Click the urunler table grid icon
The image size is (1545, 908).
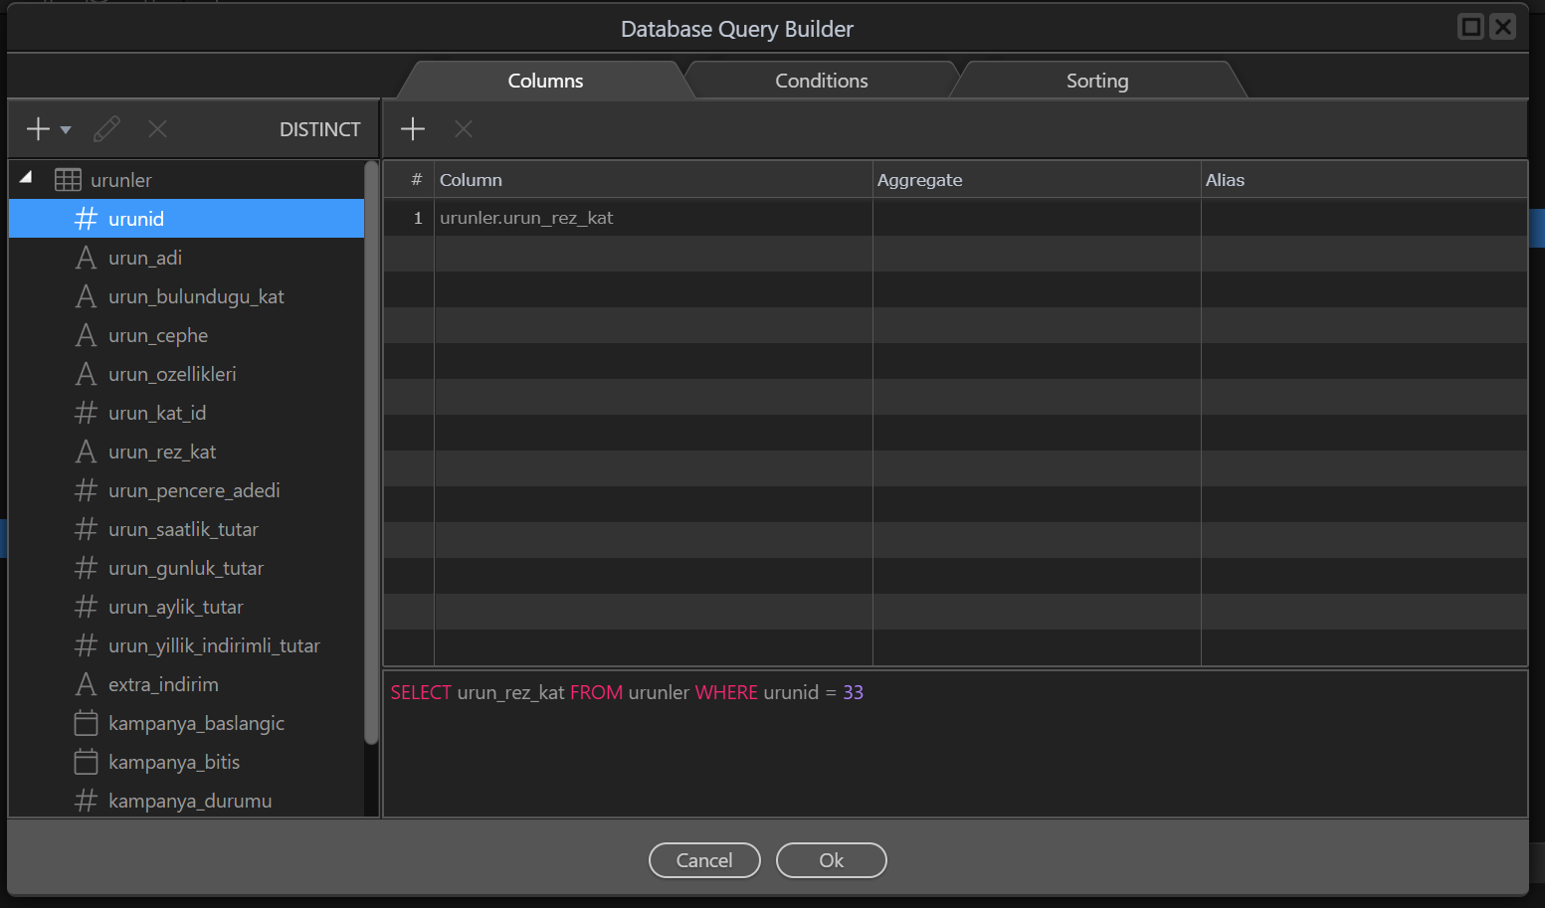[68, 180]
